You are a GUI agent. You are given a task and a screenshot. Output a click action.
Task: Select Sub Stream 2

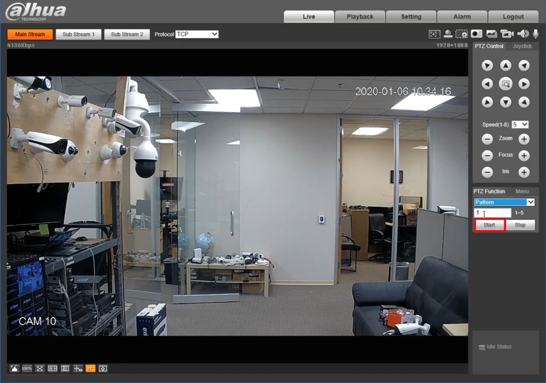point(127,35)
